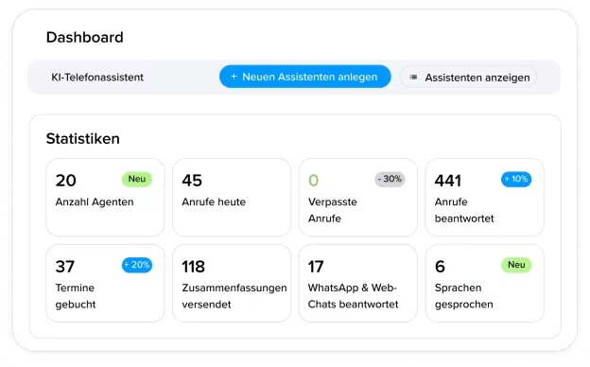Select the Zusammenfassungen versendet card
The height and width of the screenshot is (367, 590).
click(232, 283)
